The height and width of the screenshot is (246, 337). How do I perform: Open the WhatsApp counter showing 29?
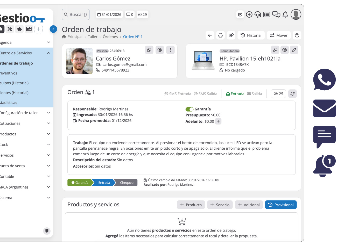[143, 15]
